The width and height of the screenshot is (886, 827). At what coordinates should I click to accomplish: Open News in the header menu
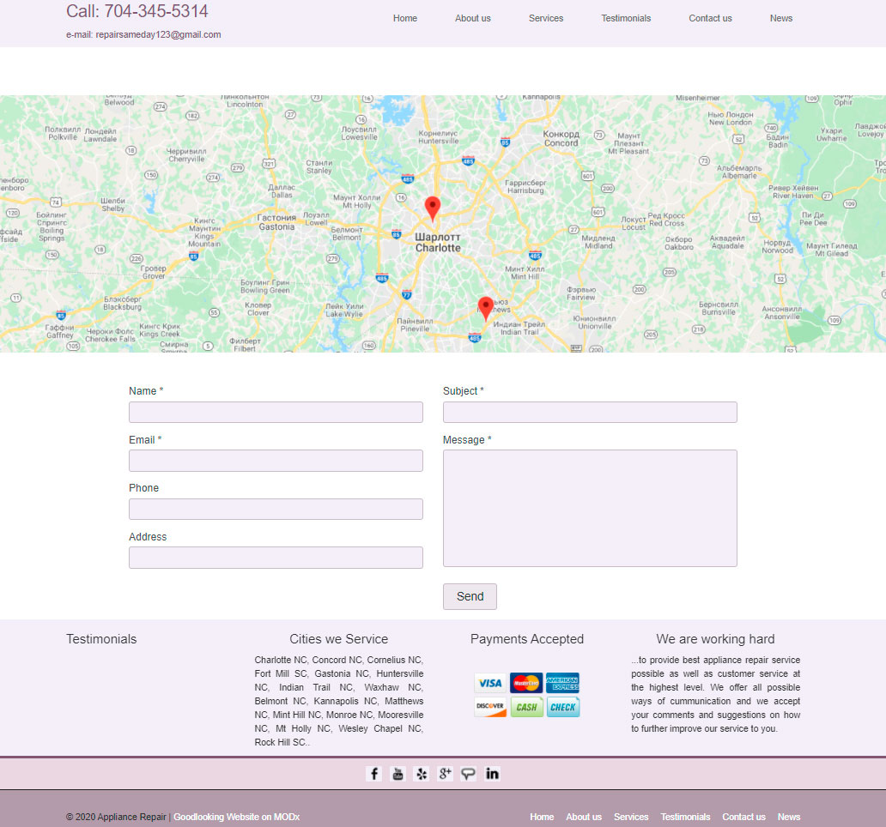coord(781,18)
